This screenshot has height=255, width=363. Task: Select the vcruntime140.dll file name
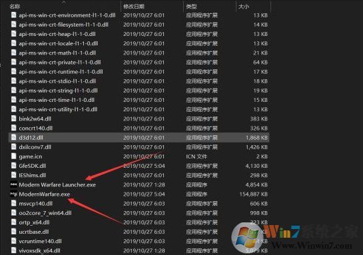click(40, 241)
